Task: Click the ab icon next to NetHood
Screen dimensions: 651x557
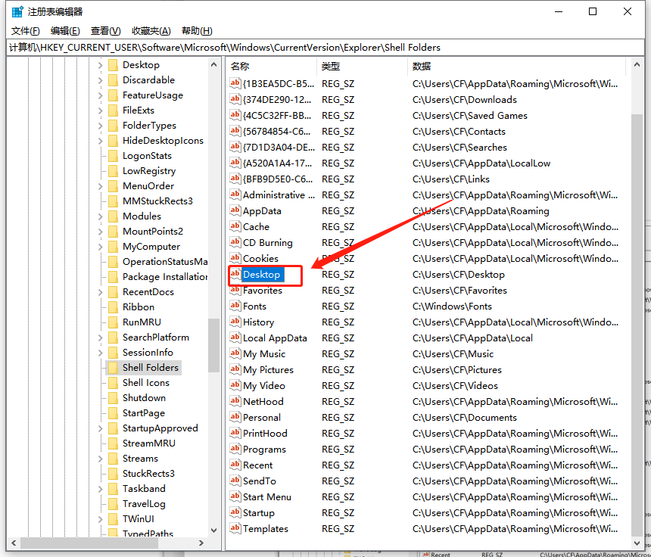Action: (x=235, y=401)
